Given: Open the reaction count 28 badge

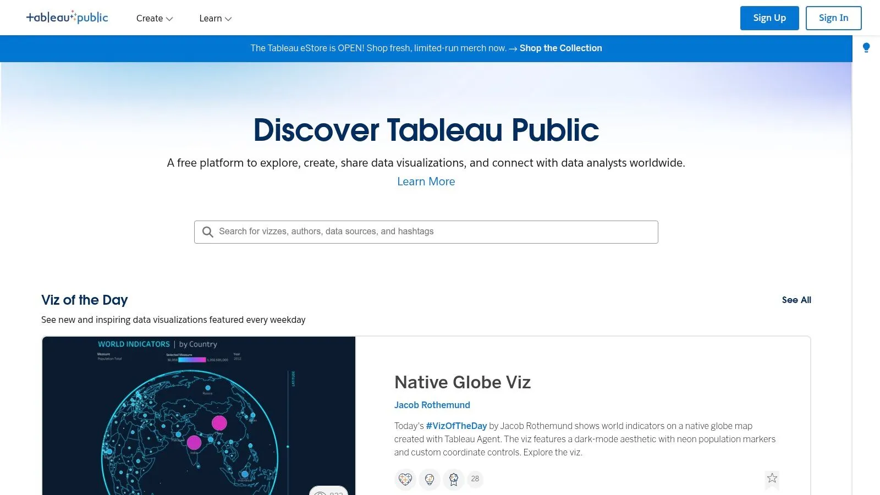Looking at the screenshot, I should coord(475,479).
